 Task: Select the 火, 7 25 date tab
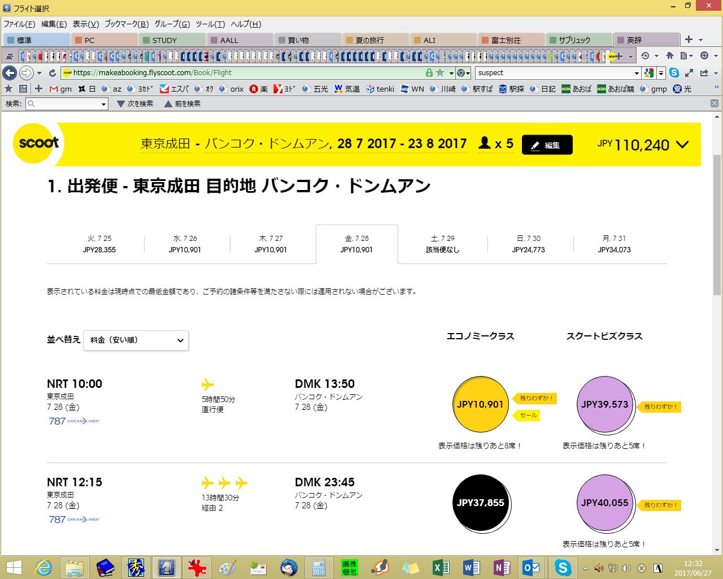click(99, 244)
